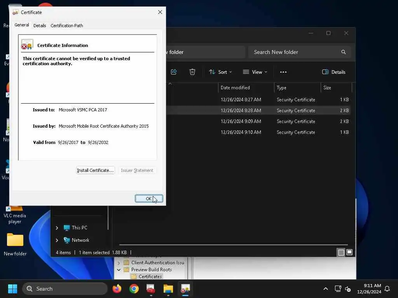The width and height of the screenshot is (398, 298).
Task: Minimize the File Explorer window
Action: pyautogui.click(x=311, y=33)
